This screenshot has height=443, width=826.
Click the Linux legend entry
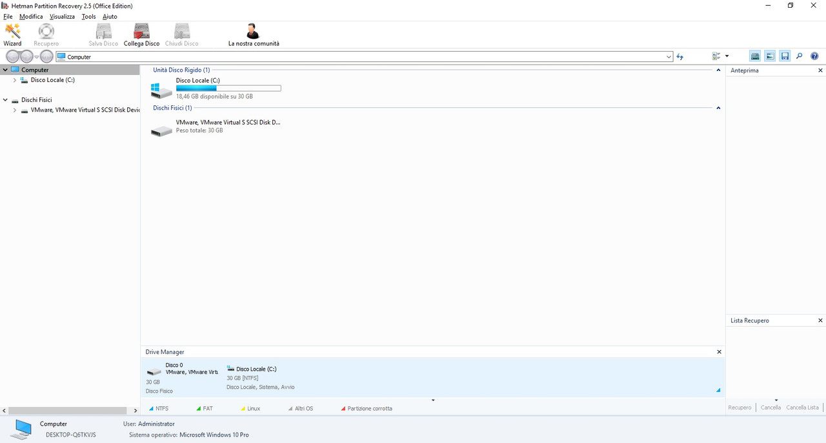(250, 408)
